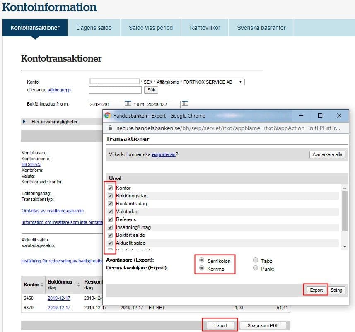Open the Saldo viss period tab
Screen dimensions: 355x332
[x=151, y=28]
